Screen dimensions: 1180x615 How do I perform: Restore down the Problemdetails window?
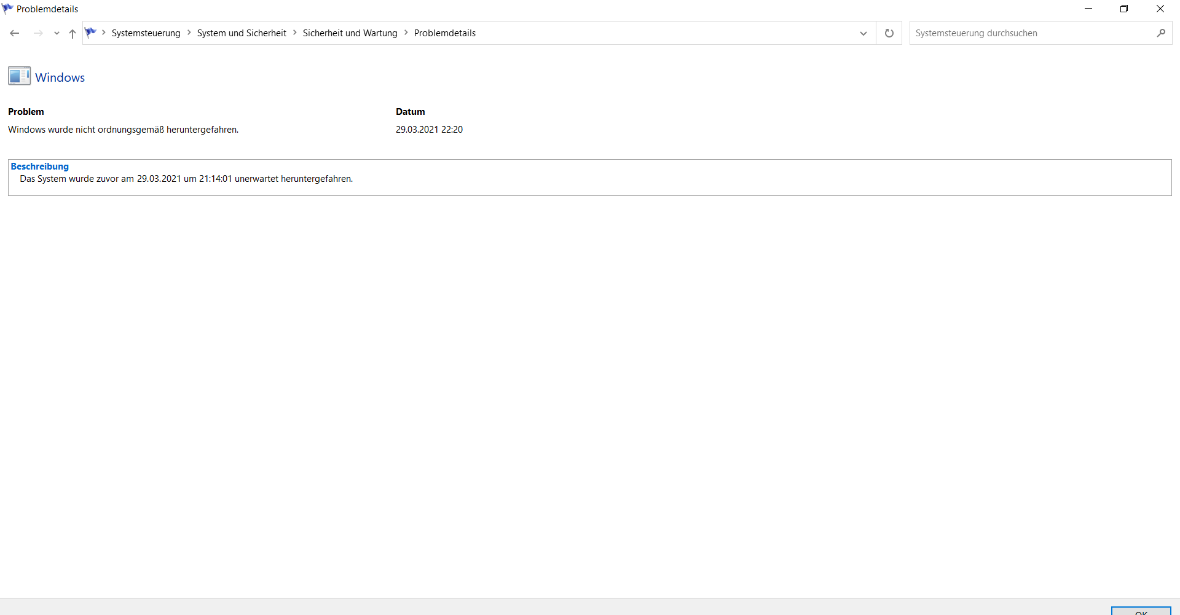click(x=1124, y=9)
